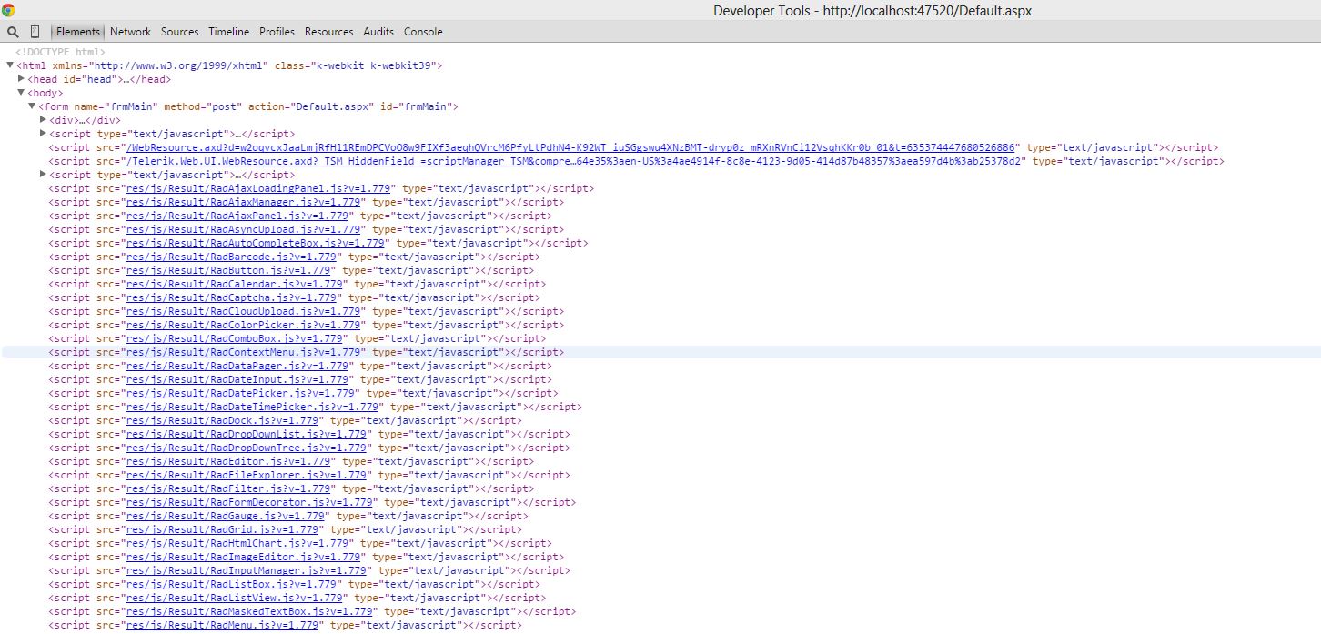The width and height of the screenshot is (1321, 634).
Task: Open the RadDropDownTree.js source link
Action: click(x=247, y=448)
